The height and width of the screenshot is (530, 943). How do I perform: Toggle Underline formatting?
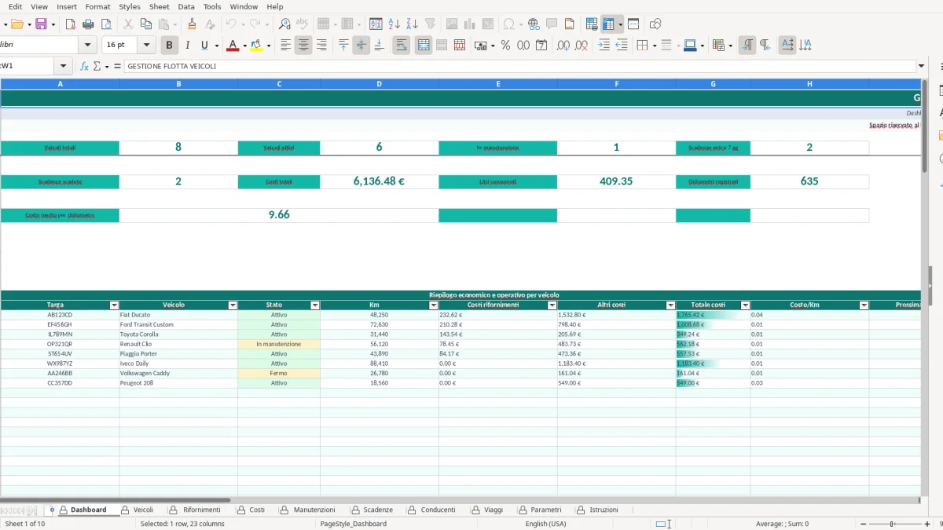click(x=204, y=46)
